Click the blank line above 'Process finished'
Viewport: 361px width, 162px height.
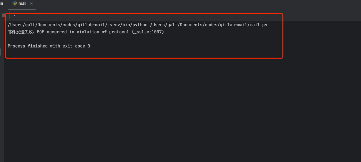click(x=96, y=39)
